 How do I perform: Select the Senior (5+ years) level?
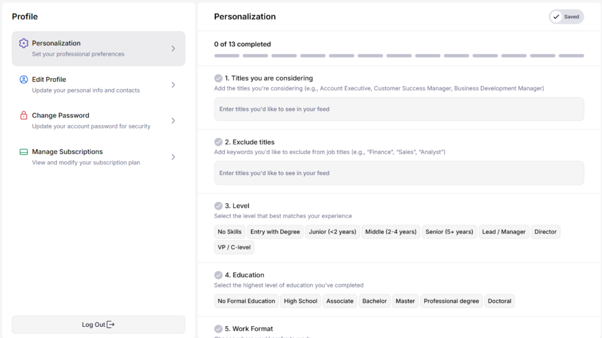pos(449,232)
